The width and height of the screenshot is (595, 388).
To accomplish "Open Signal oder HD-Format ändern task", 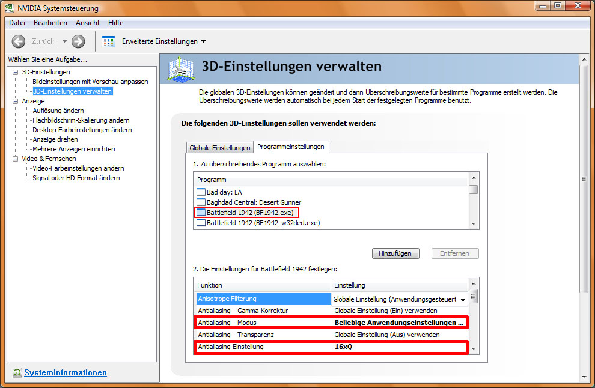I will (76, 178).
